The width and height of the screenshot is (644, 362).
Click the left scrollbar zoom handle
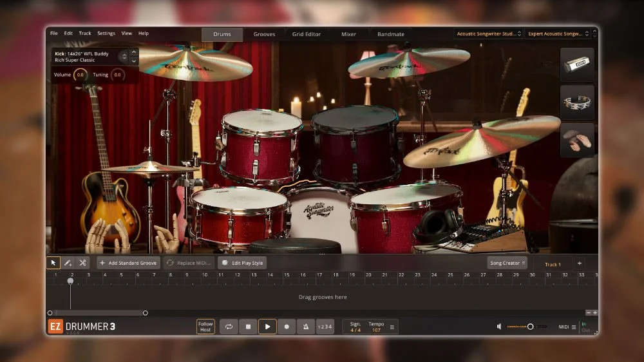pos(50,313)
